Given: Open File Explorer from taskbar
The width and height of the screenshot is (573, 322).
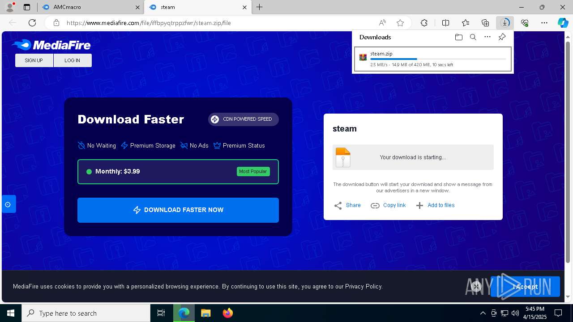Looking at the screenshot, I should click(205, 313).
